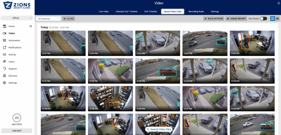The width and height of the screenshot is (281, 135).
Task: Open the 12:50 PM video clip
Action: [110, 71]
